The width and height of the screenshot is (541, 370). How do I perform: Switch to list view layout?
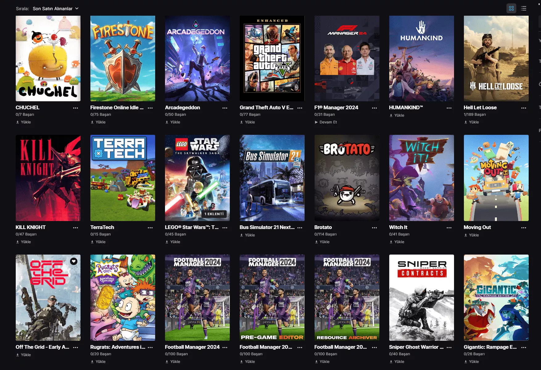tap(524, 8)
